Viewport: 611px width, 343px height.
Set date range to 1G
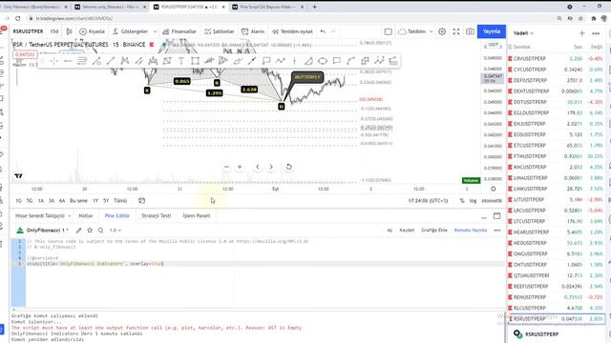pyautogui.click(x=18, y=201)
